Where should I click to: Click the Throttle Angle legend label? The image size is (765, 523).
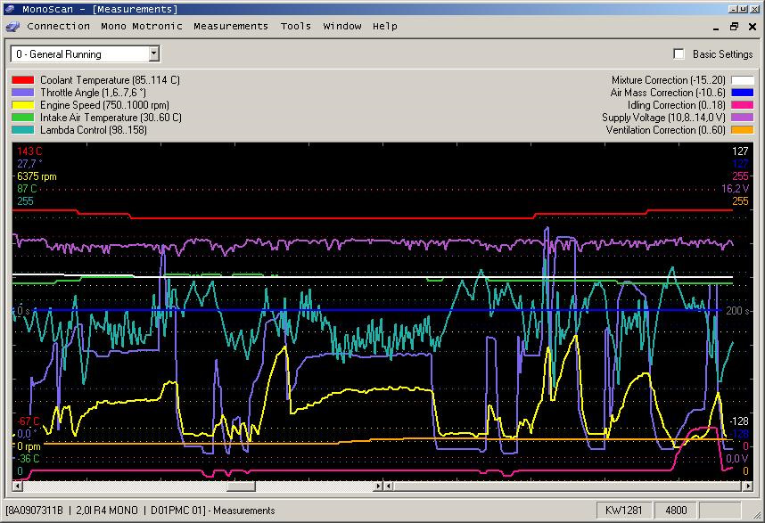(x=94, y=92)
